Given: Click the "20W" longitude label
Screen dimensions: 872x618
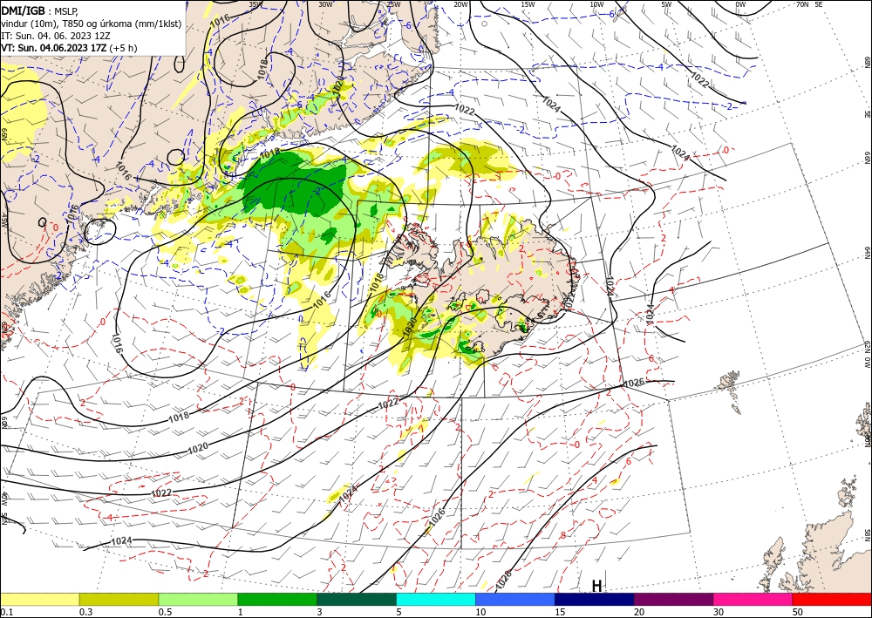Looking at the screenshot, I should pyautogui.click(x=460, y=3).
